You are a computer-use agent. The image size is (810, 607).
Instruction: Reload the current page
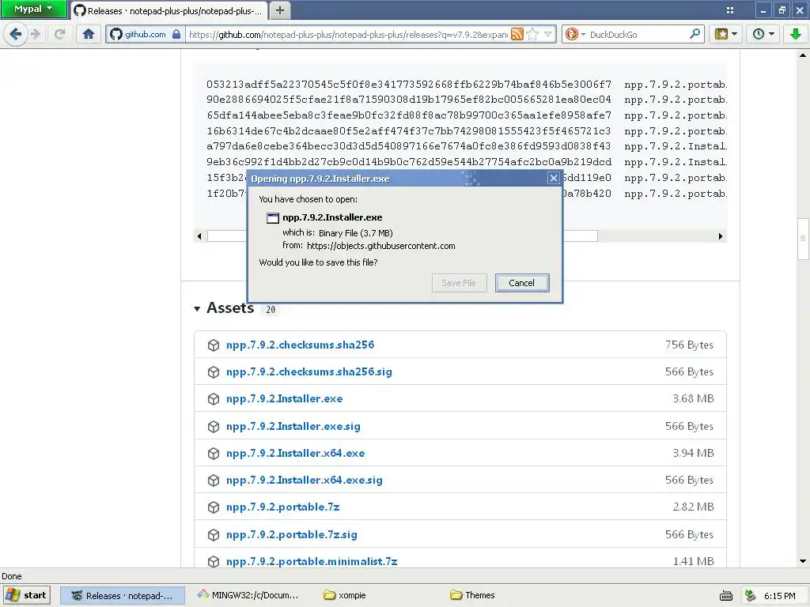[x=60, y=35]
